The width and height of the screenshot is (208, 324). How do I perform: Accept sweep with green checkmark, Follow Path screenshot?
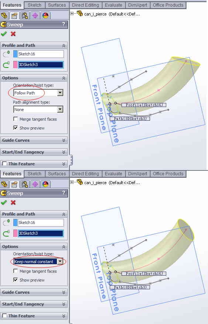pos(4,34)
